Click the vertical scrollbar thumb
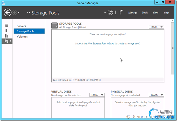 (173, 48)
